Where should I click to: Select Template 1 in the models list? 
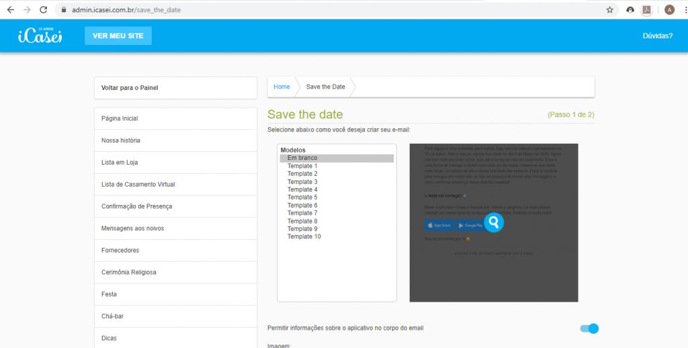coord(337,166)
